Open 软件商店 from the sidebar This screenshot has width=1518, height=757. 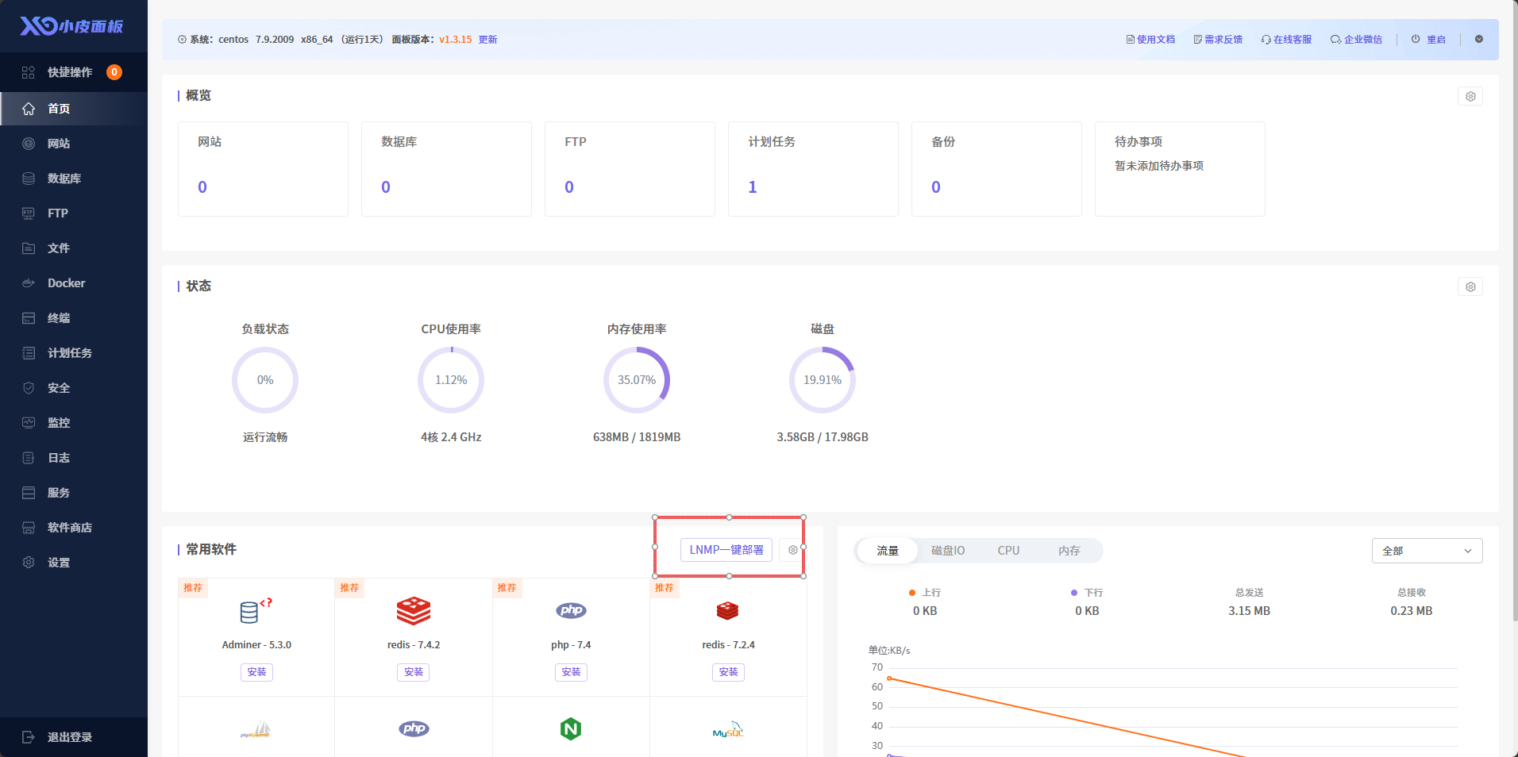point(70,528)
